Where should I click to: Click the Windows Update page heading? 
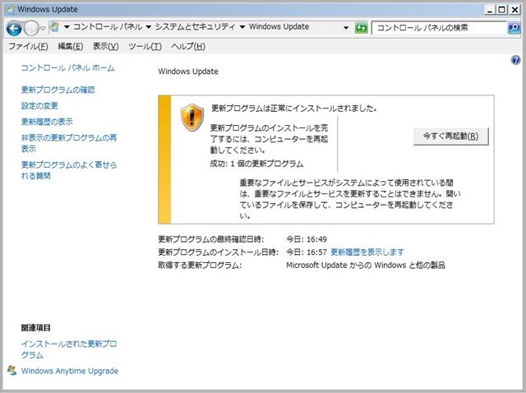[x=188, y=72]
